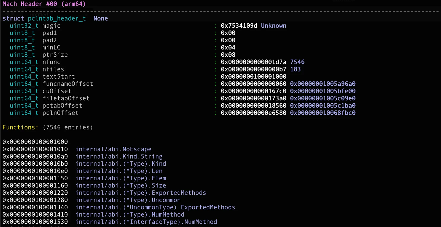441x227 pixels.
Task: Click function name internal/abi.(*Type).Uncommon
Action: point(128,200)
